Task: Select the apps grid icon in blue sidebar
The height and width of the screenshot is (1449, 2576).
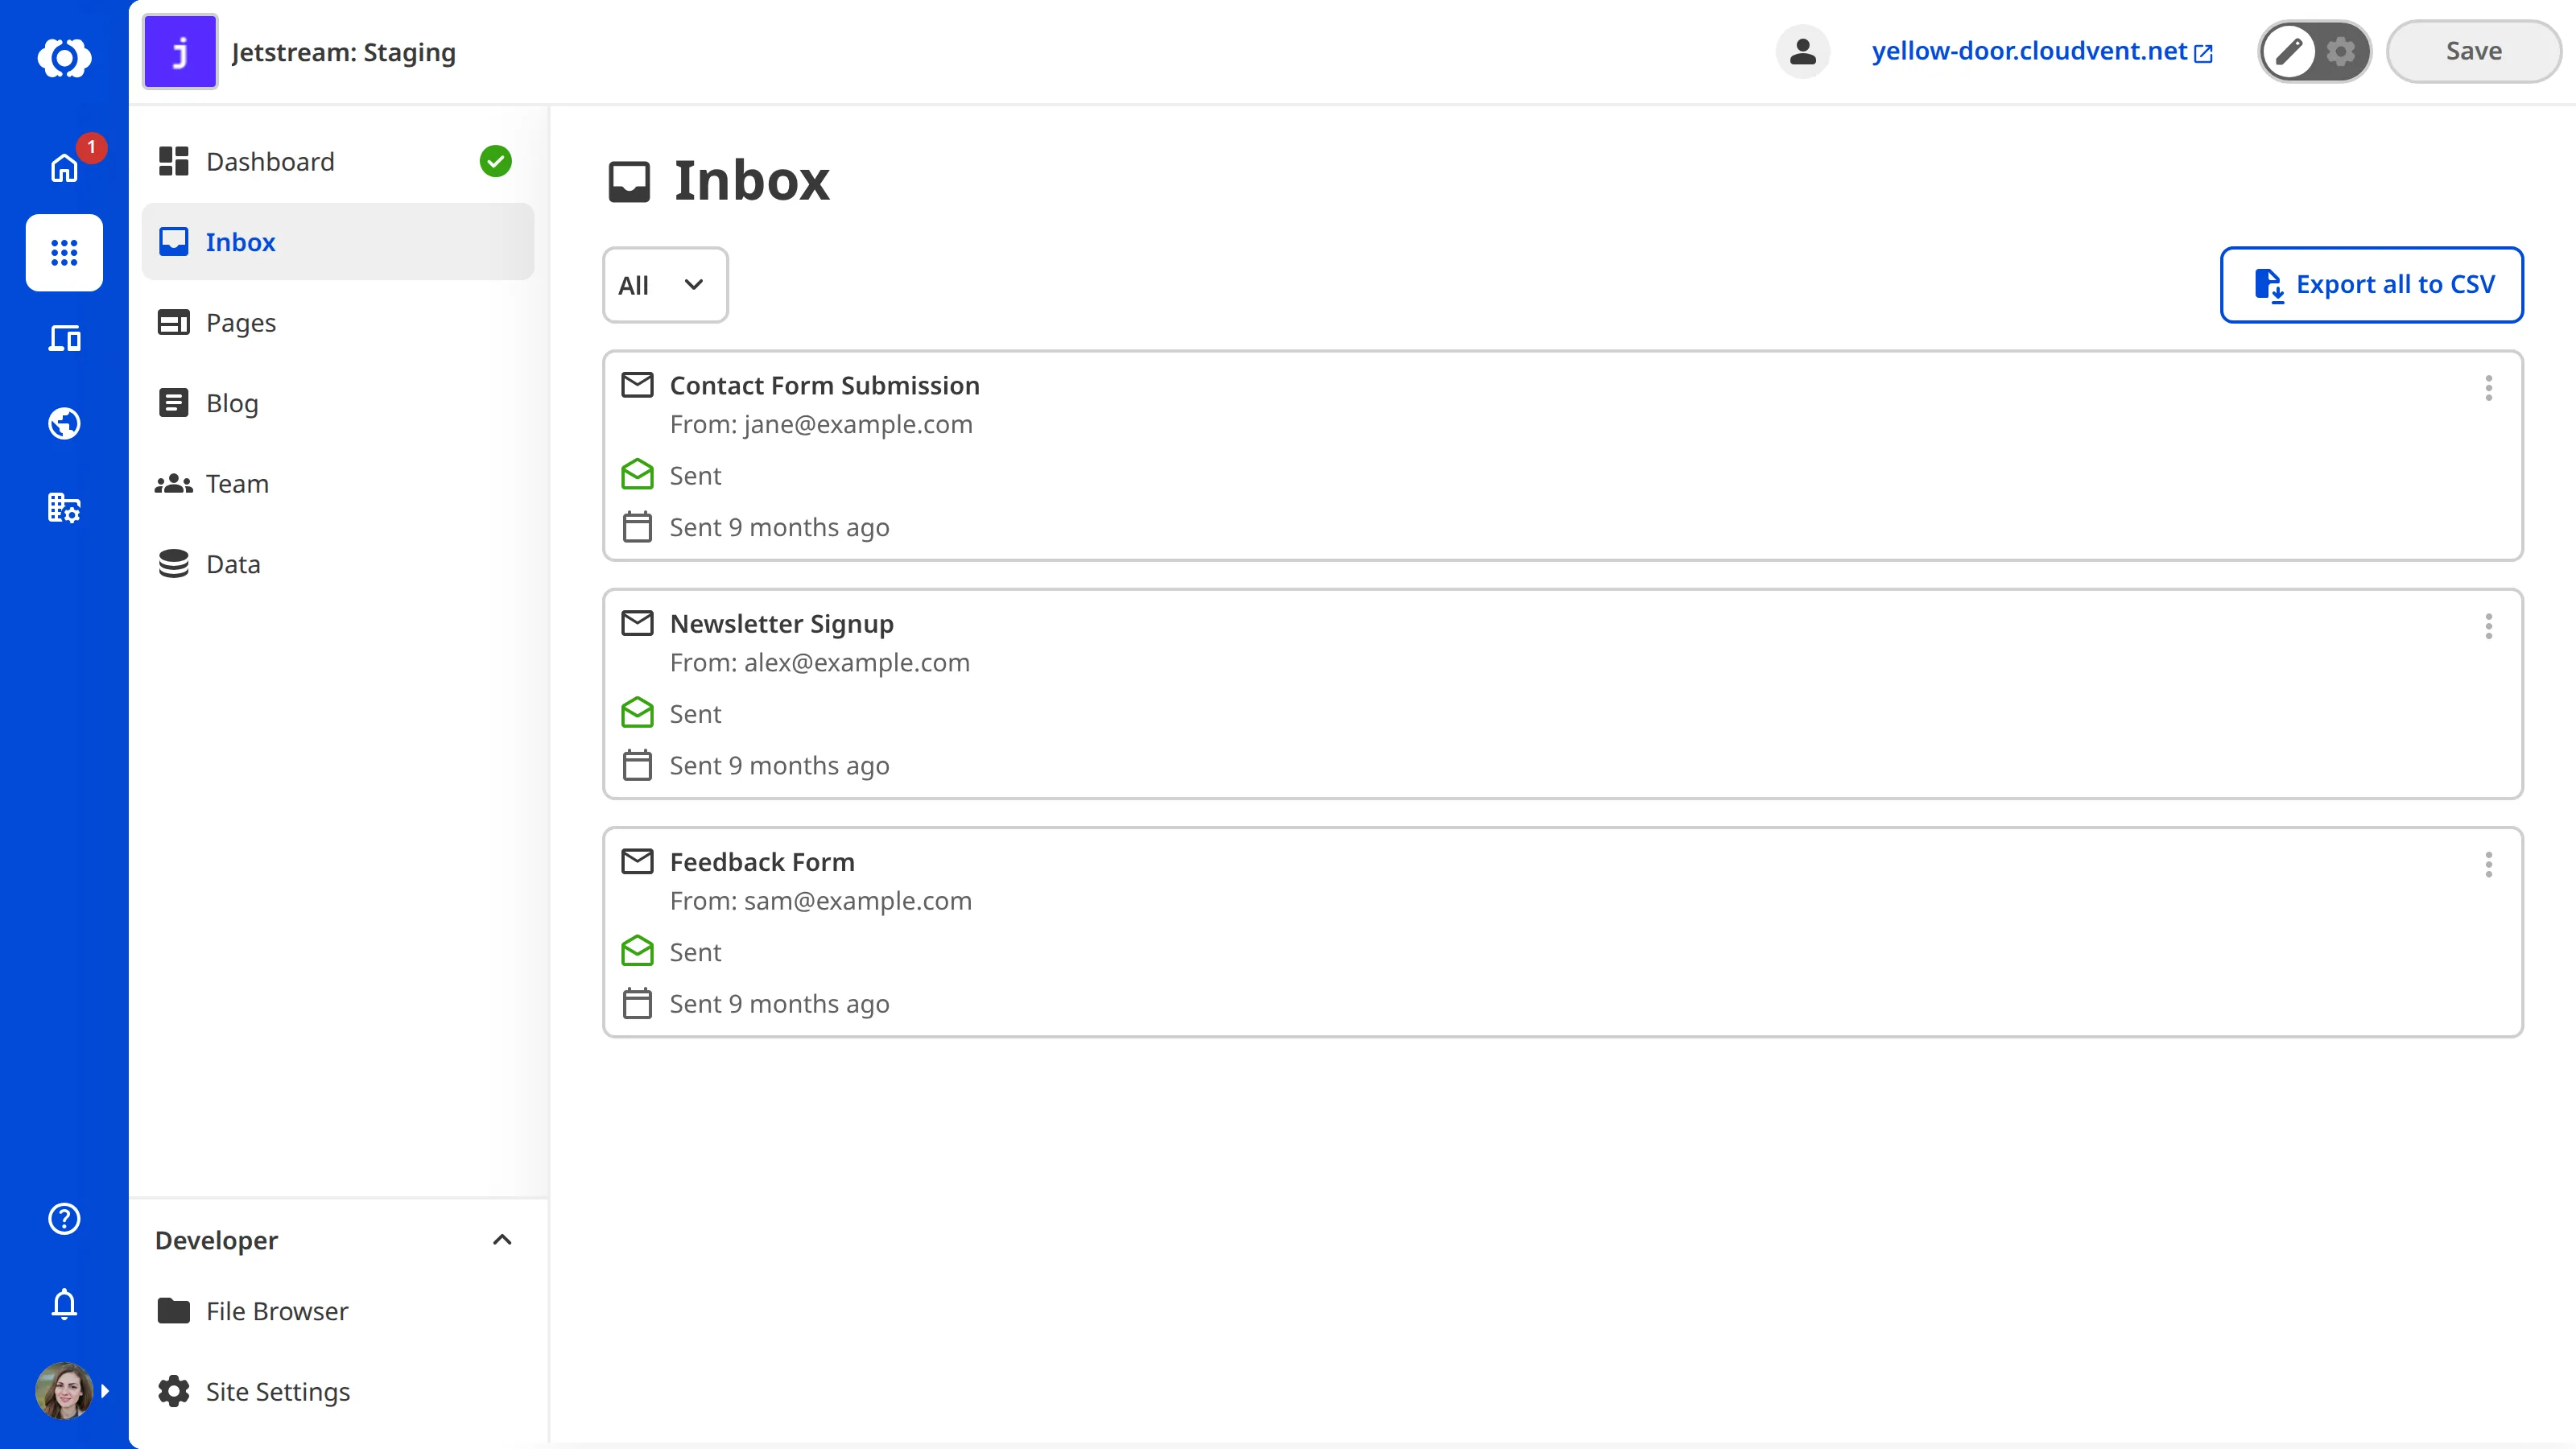Action: click(64, 252)
